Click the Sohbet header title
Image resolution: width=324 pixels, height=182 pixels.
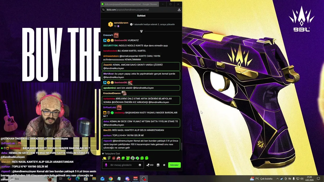(x=141, y=16)
